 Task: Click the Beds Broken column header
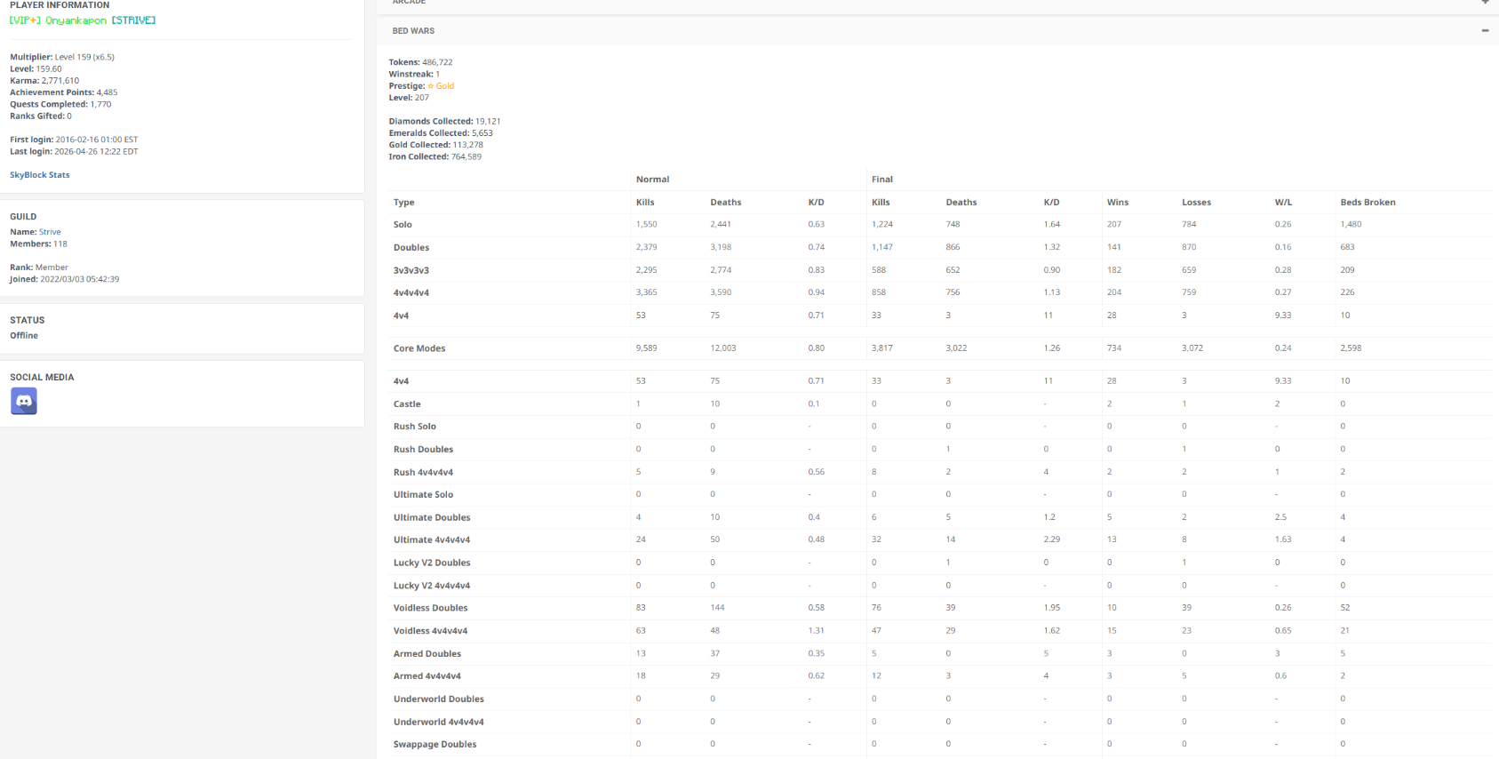(x=1368, y=203)
